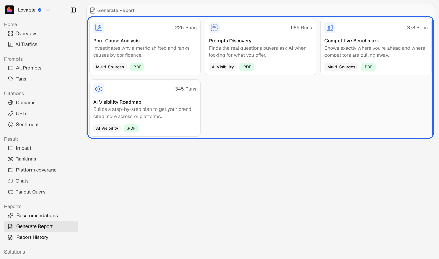Click the '345 Runs' text
The width and height of the screenshot is (439, 259).
[x=186, y=89]
